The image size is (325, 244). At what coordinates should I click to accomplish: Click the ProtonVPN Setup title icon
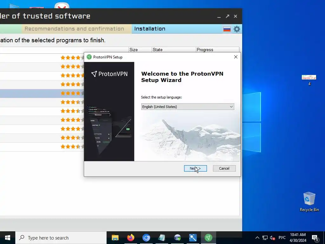89,57
